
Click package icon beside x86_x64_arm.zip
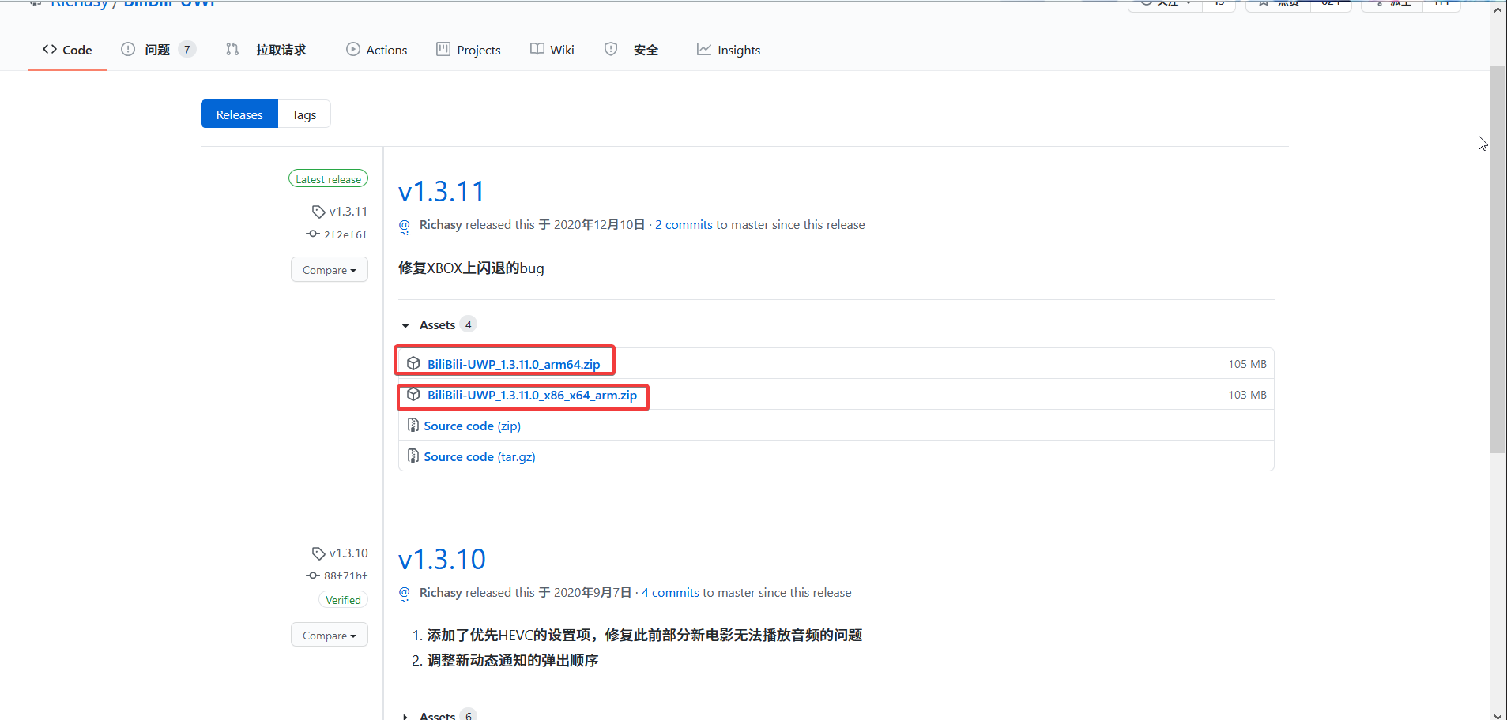[x=413, y=394]
